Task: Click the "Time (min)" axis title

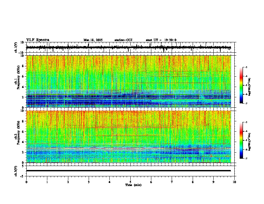Action: point(133,185)
